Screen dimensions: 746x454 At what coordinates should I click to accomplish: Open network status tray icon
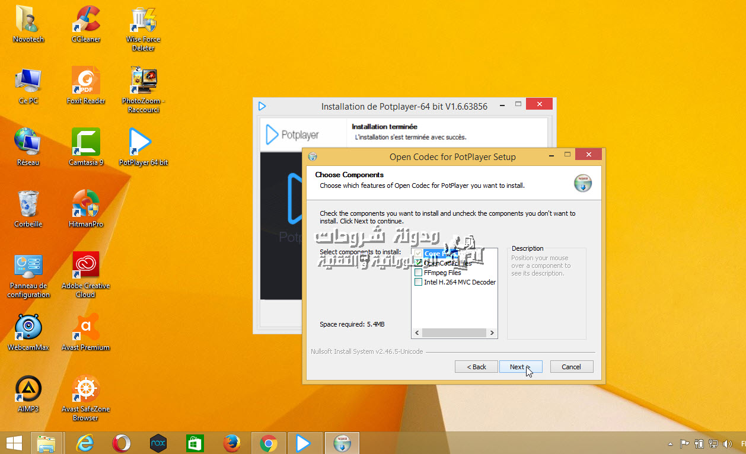[714, 443]
